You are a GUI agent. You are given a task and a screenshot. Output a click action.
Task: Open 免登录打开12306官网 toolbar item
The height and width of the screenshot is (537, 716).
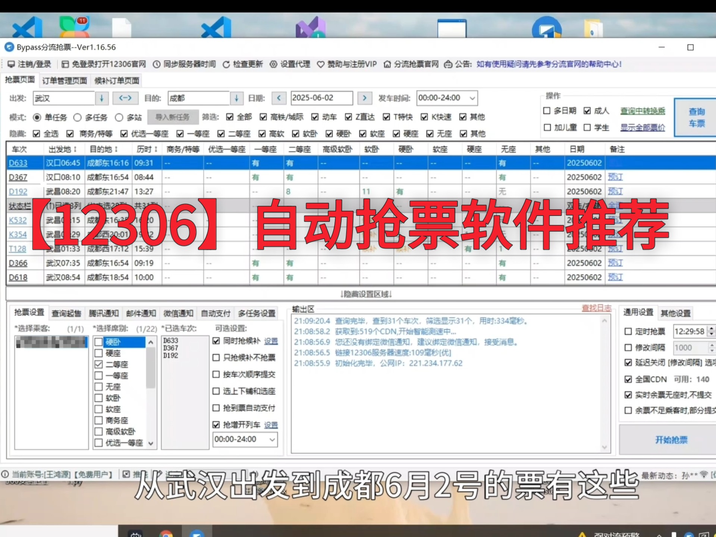(x=104, y=64)
